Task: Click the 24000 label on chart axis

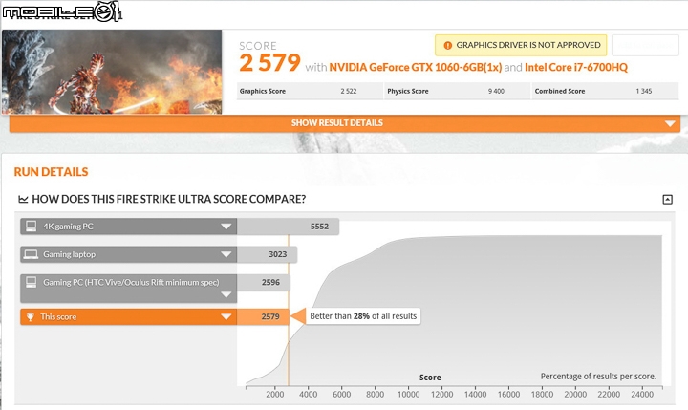Action: tap(642, 394)
